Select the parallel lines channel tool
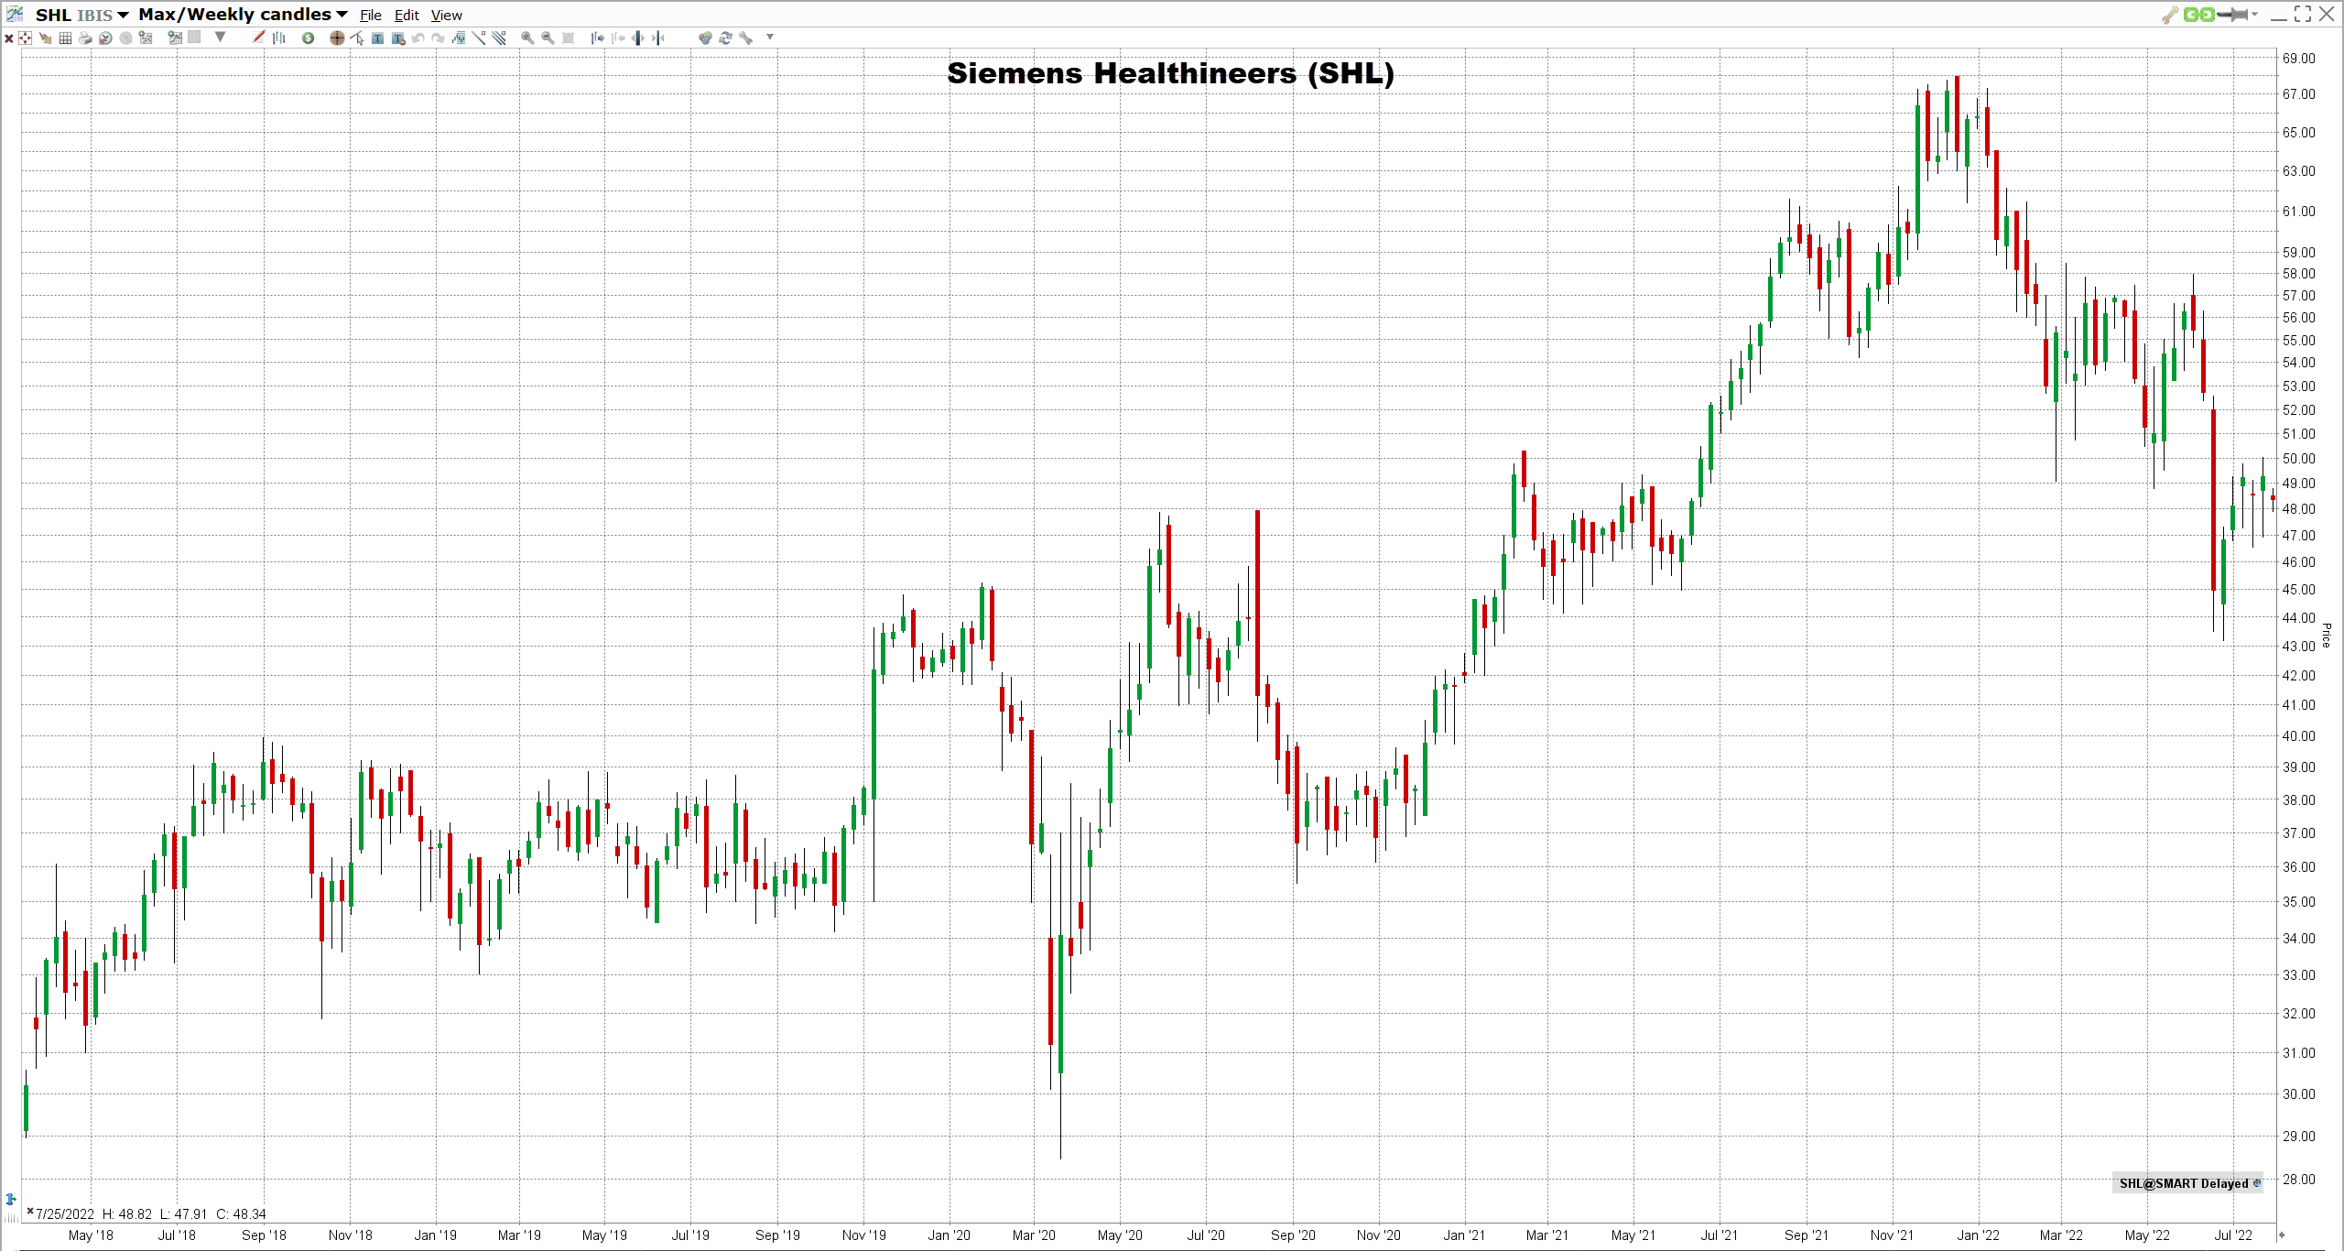The height and width of the screenshot is (1251, 2344). point(499,38)
